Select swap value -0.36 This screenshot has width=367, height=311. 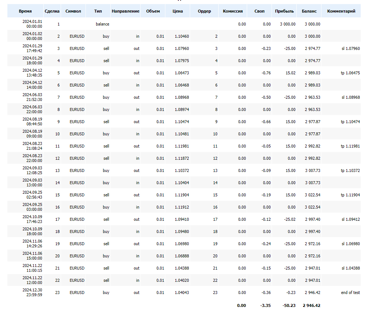click(x=266, y=293)
